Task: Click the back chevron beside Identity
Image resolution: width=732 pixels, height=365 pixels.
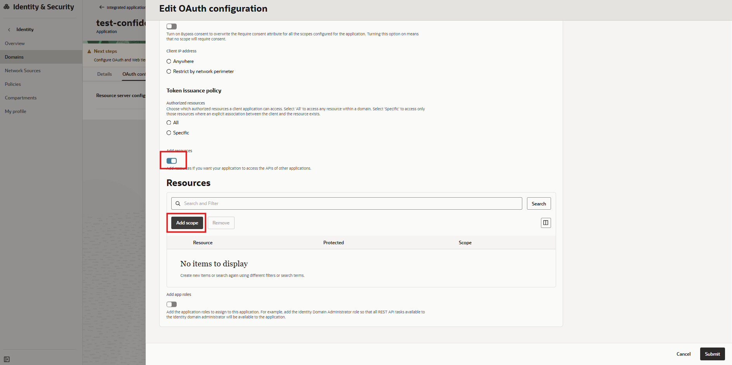Action: point(9,30)
